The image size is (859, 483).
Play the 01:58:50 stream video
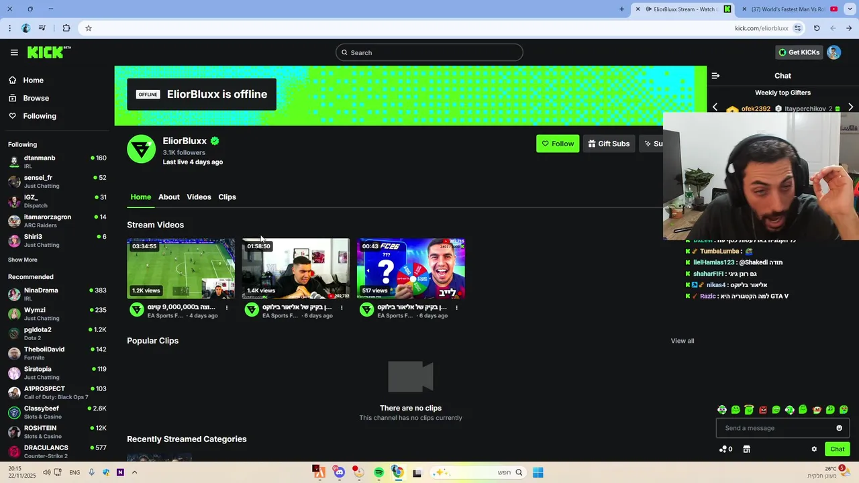[296, 268]
